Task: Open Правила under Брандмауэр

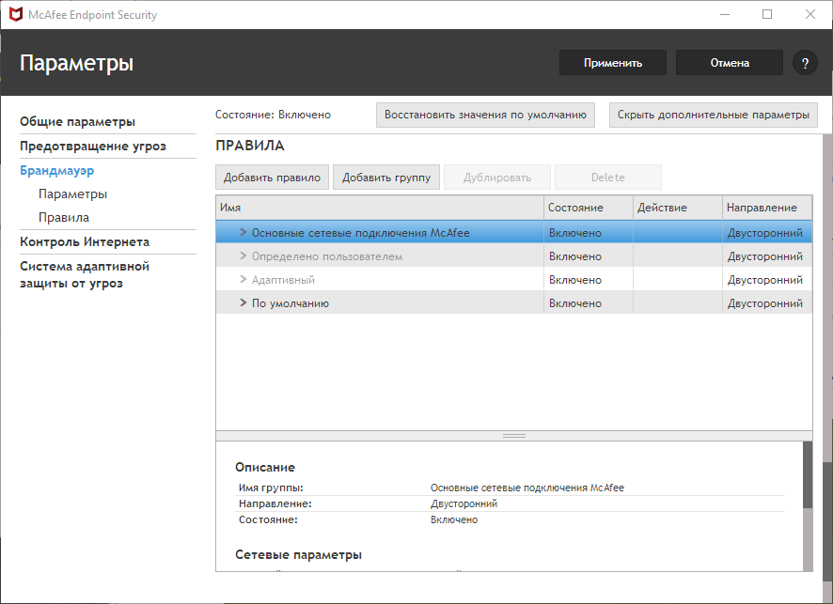Action: (x=64, y=217)
